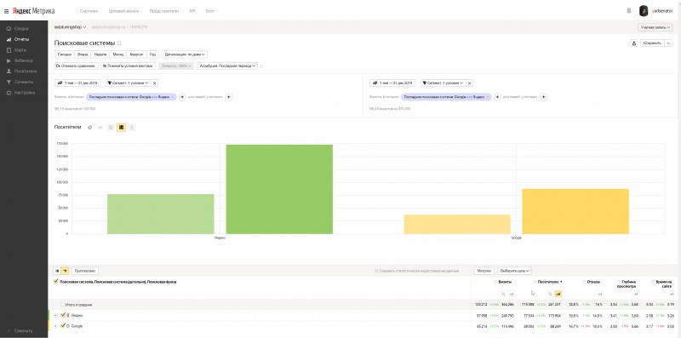The height and width of the screenshot is (338, 681).
Task: Open the Учётная запись dropdown
Action: tap(655, 27)
